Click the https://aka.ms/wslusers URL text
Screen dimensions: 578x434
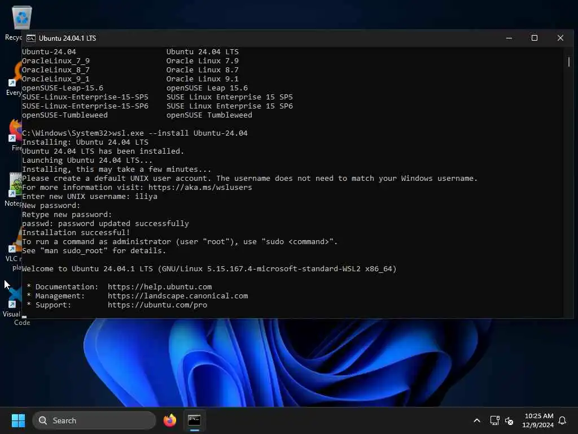pyautogui.click(x=200, y=188)
